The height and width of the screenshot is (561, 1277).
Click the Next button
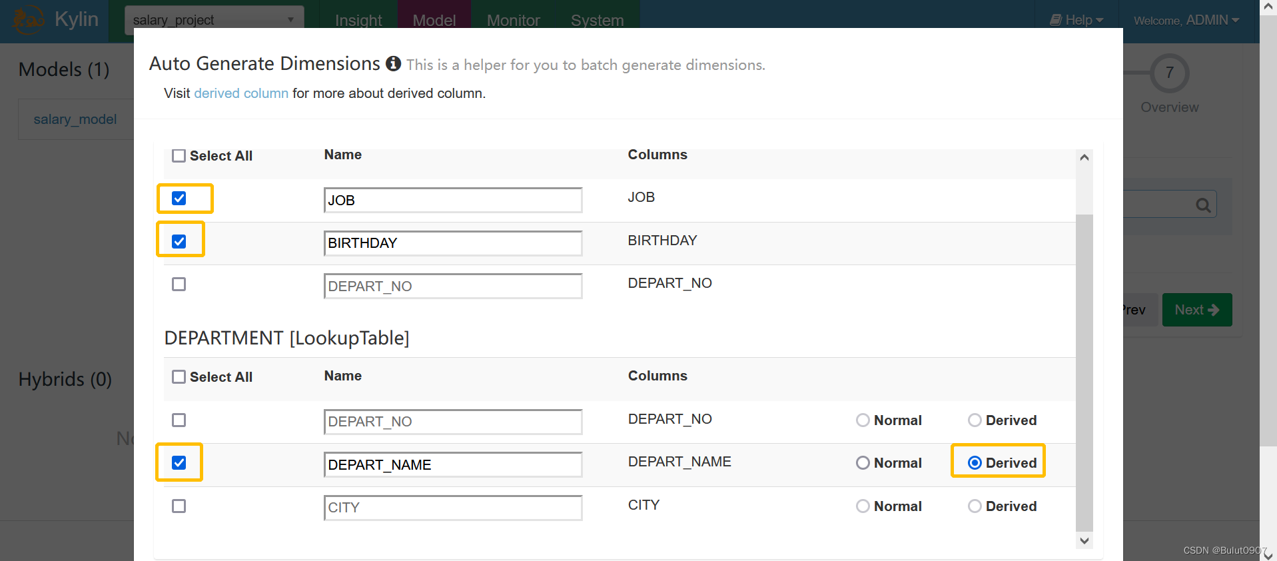1197,310
